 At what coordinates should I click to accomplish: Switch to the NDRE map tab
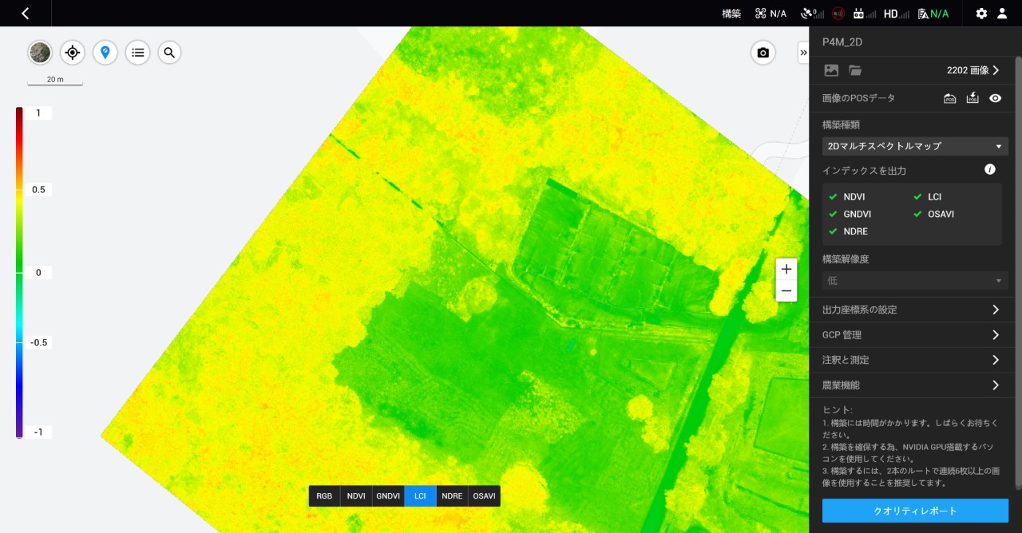452,495
